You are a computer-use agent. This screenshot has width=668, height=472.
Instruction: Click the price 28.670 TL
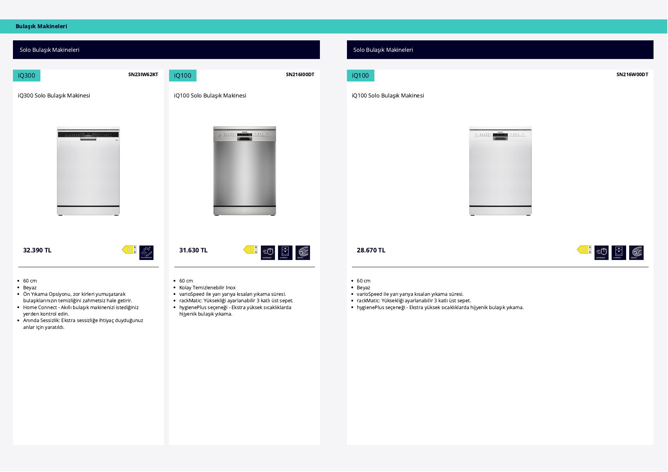(371, 250)
